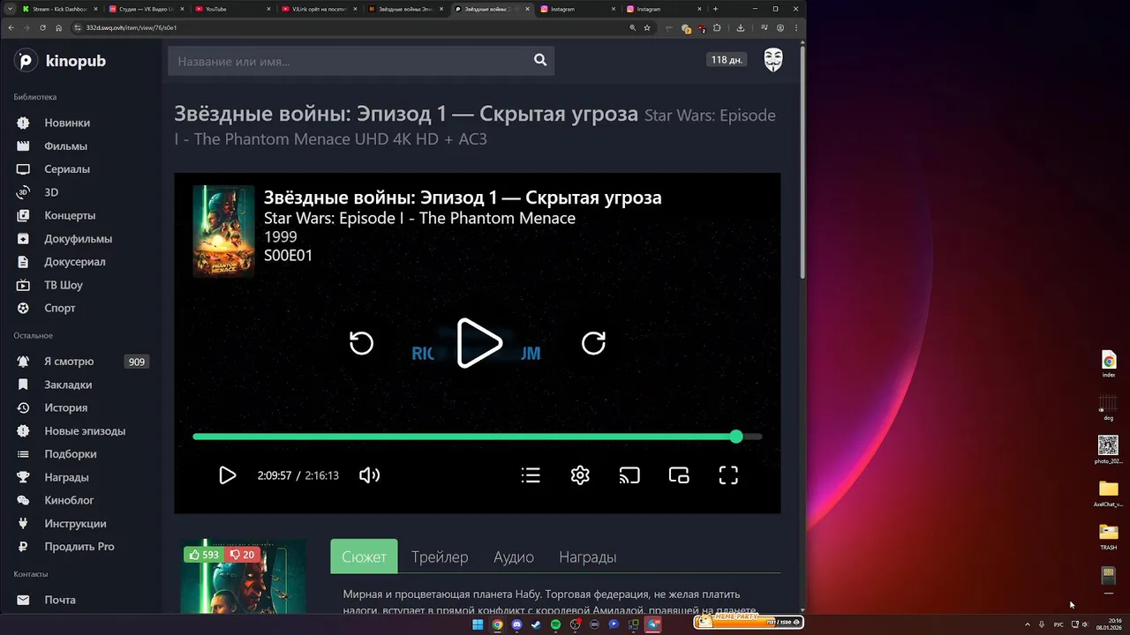Image resolution: width=1130 pixels, height=635 pixels.
Task: Click the large center play button of the video
Action: (x=478, y=343)
